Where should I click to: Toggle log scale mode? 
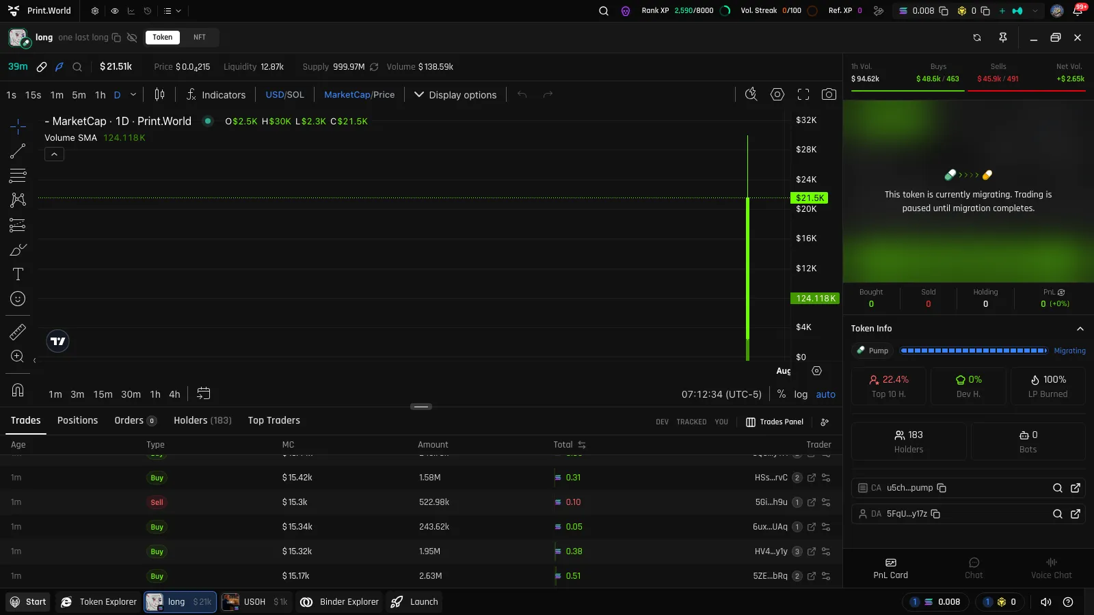(801, 394)
